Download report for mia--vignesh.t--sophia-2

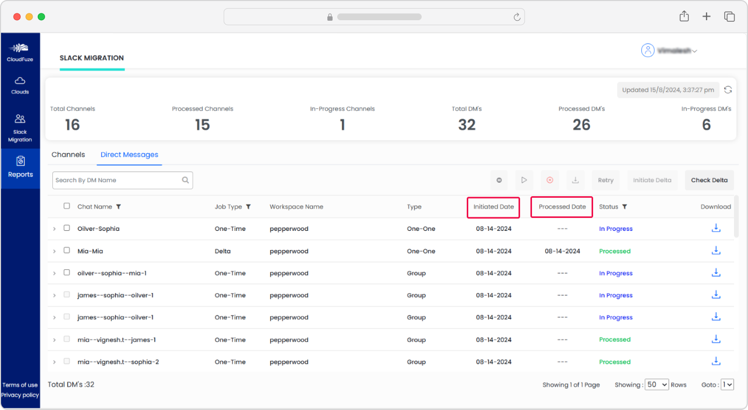[716, 361]
